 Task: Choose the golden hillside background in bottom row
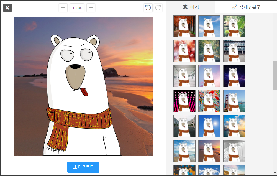point(234,170)
